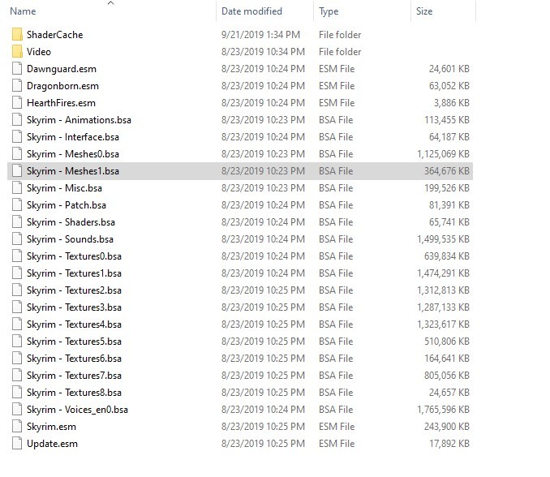Click the Video folder icon

17,52
